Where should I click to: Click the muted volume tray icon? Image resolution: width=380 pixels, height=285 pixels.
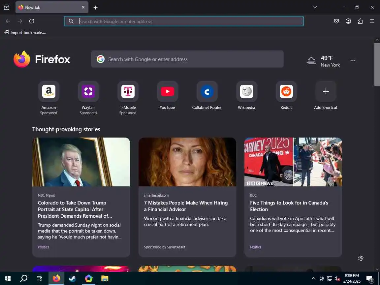(337, 278)
